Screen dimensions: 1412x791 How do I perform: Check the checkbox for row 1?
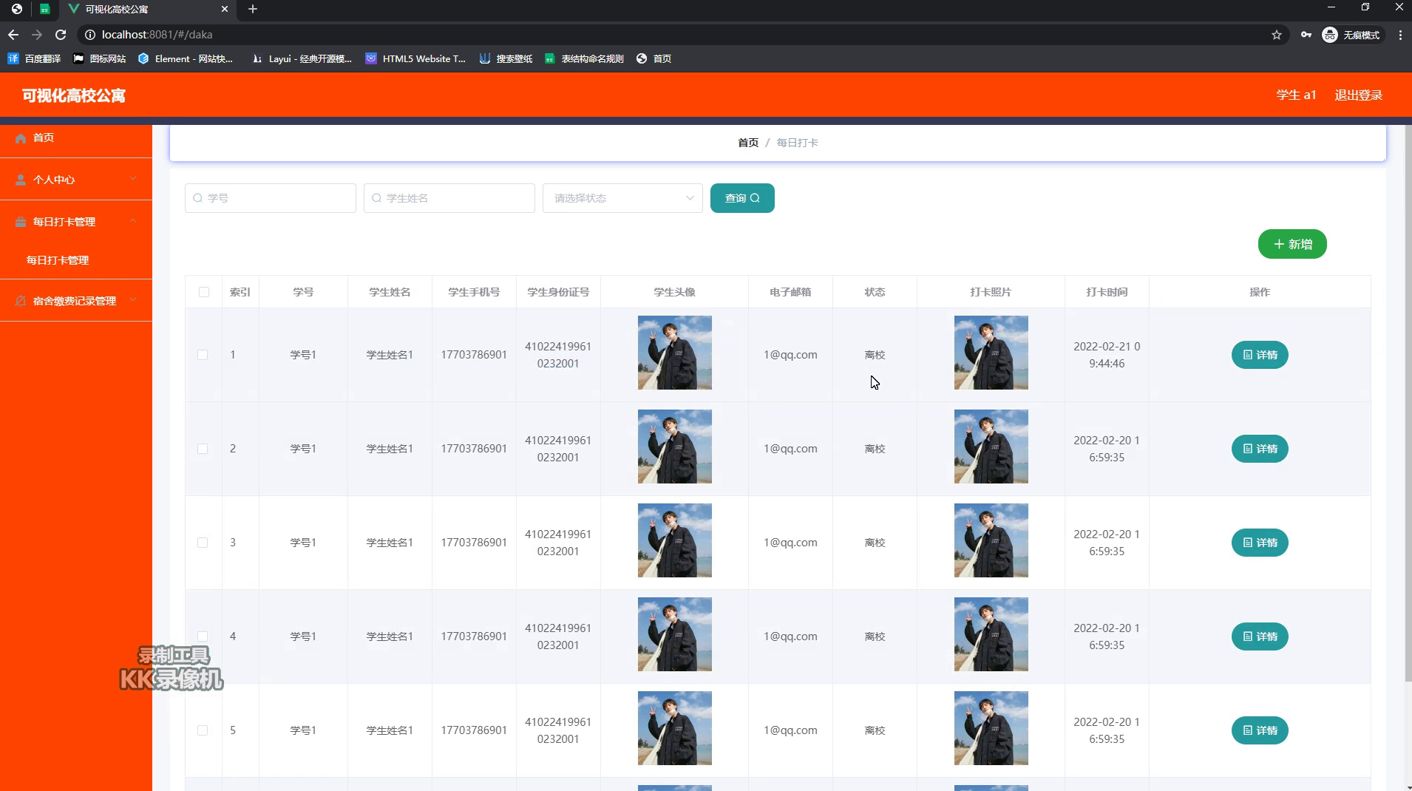tap(203, 355)
